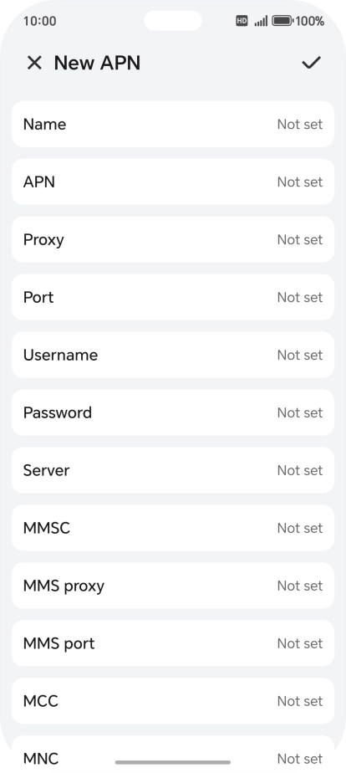
Task: Open the MCC setting
Action: click(173, 701)
